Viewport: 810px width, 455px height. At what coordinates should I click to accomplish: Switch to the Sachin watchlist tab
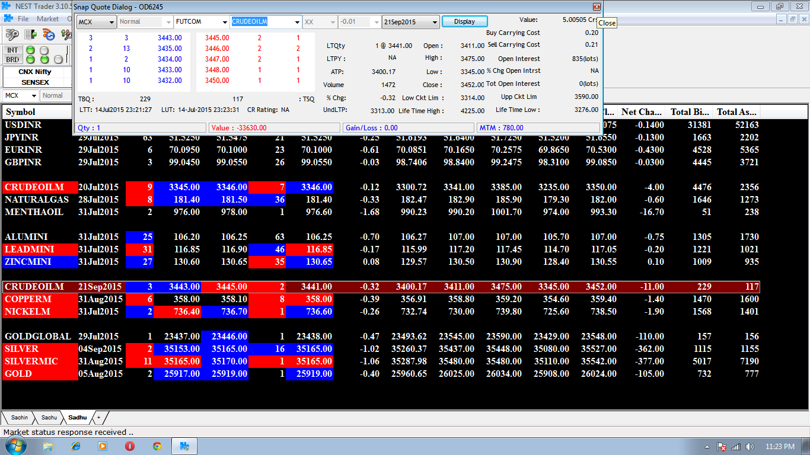click(19, 418)
